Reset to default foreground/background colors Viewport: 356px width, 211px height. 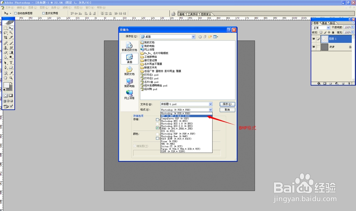coord(5,90)
